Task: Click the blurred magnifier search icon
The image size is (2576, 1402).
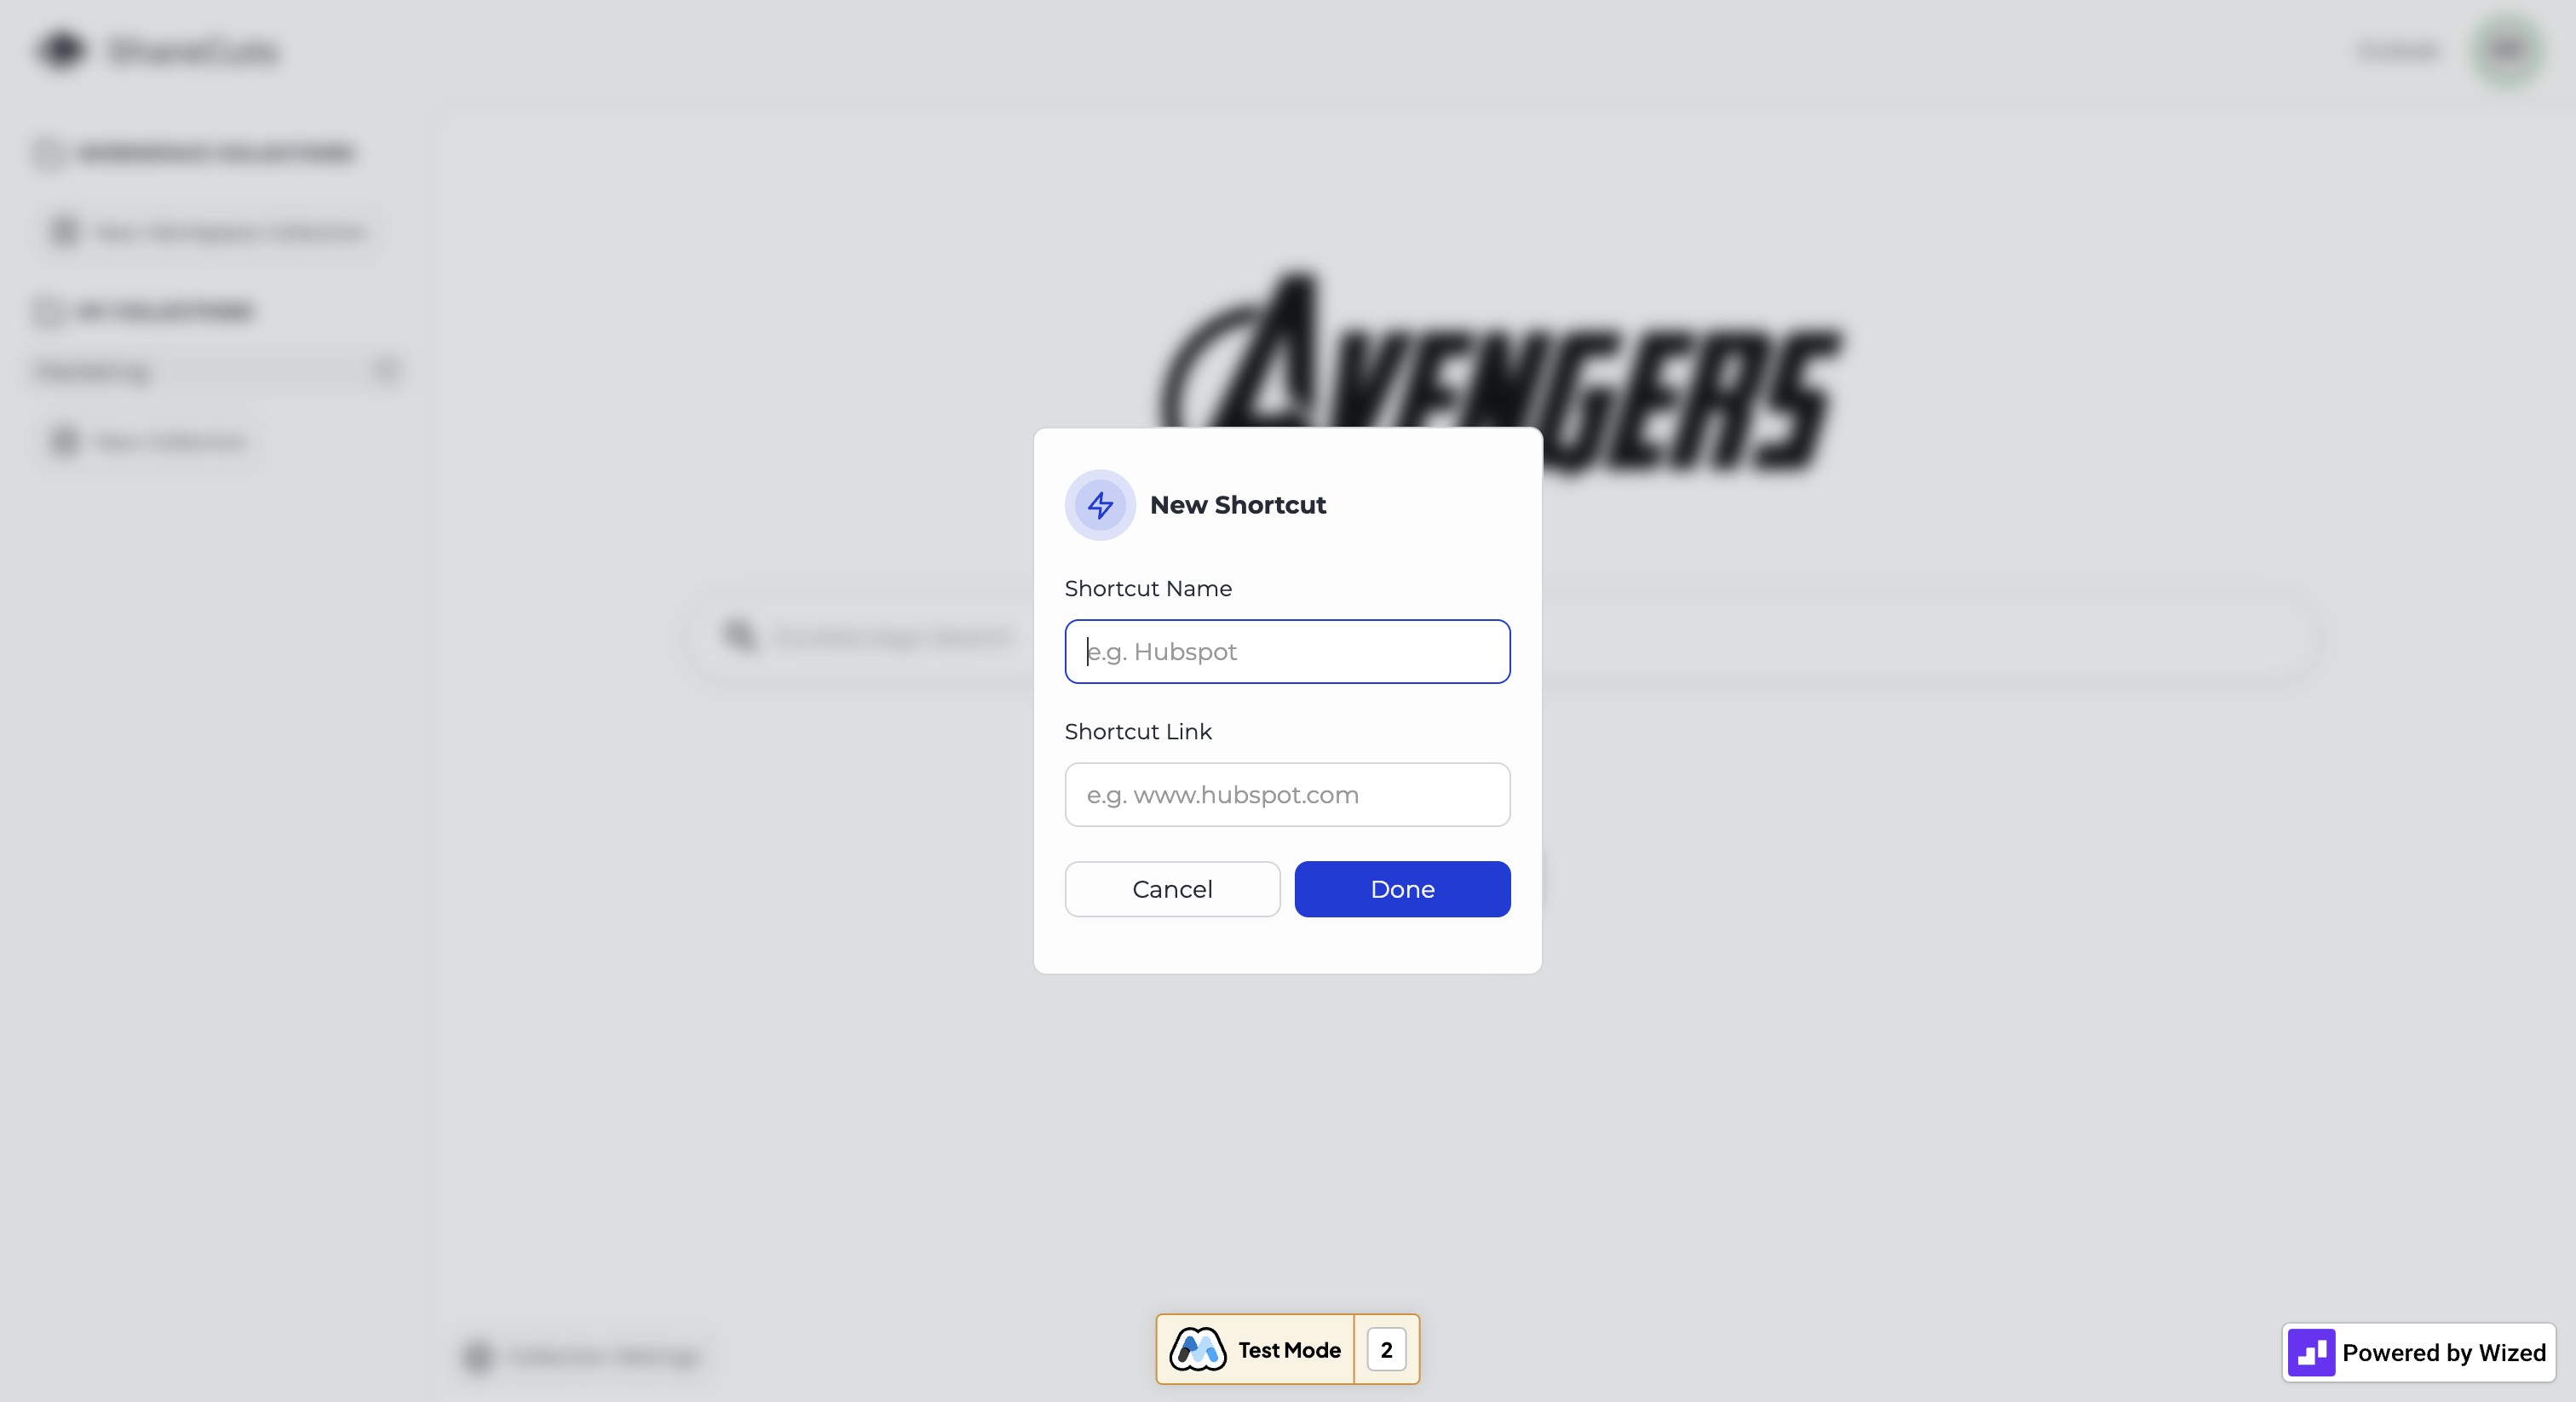Action: click(739, 636)
